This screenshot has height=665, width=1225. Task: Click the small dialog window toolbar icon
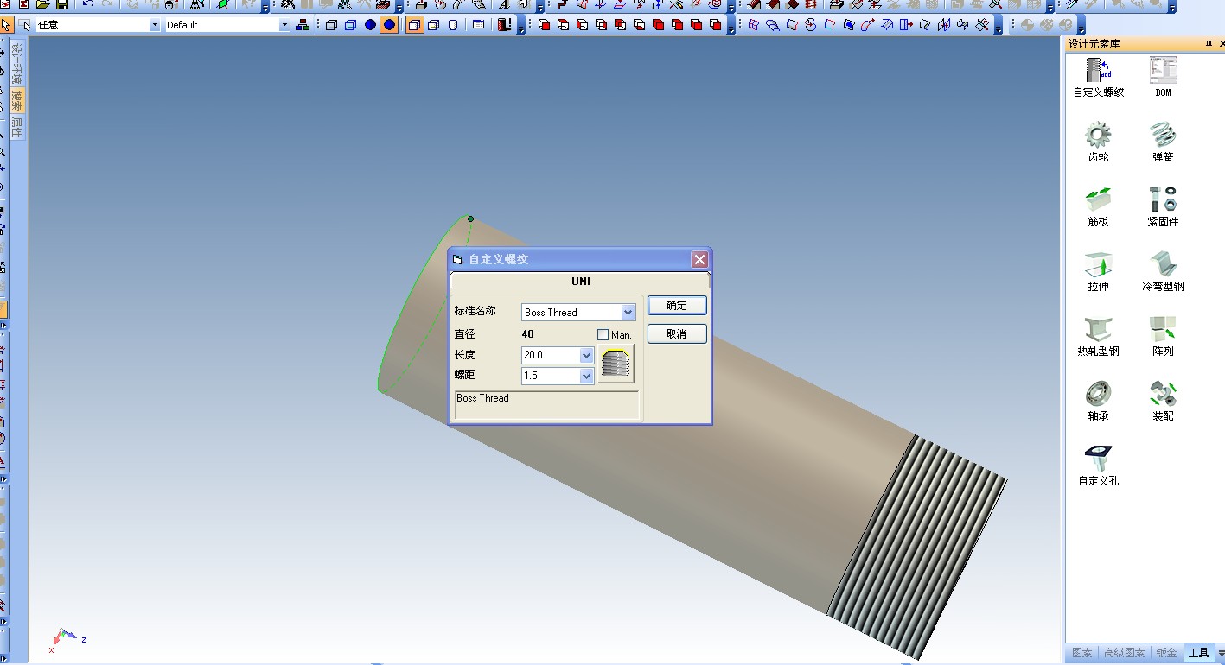click(479, 25)
